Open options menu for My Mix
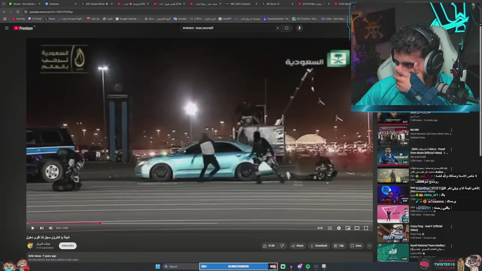The image size is (482, 271). coord(451,131)
